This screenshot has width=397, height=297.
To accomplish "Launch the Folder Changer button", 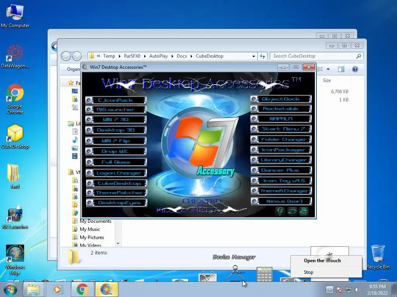I will click(281, 139).
